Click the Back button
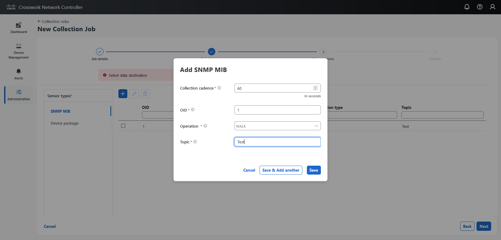The image size is (501, 240). [x=467, y=226]
